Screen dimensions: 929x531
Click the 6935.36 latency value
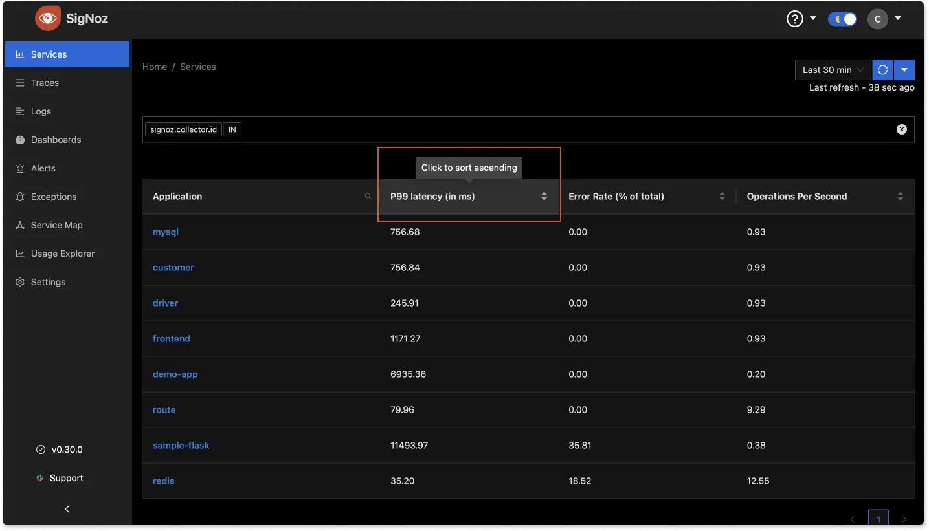click(x=409, y=374)
